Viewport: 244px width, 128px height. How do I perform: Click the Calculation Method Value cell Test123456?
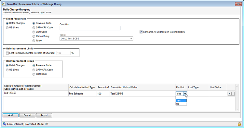142,94
